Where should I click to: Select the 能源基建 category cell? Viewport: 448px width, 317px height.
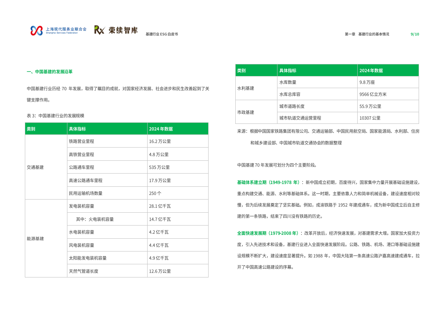point(34,238)
